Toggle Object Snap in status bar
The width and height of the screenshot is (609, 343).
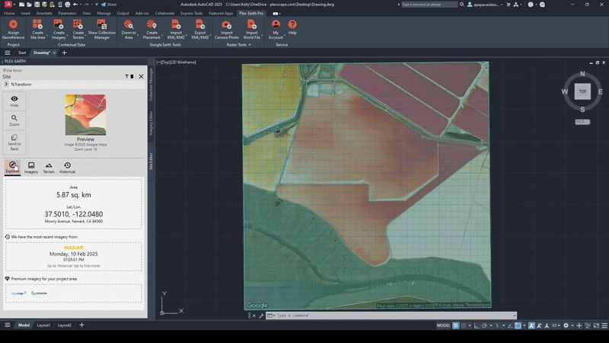coord(518,325)
